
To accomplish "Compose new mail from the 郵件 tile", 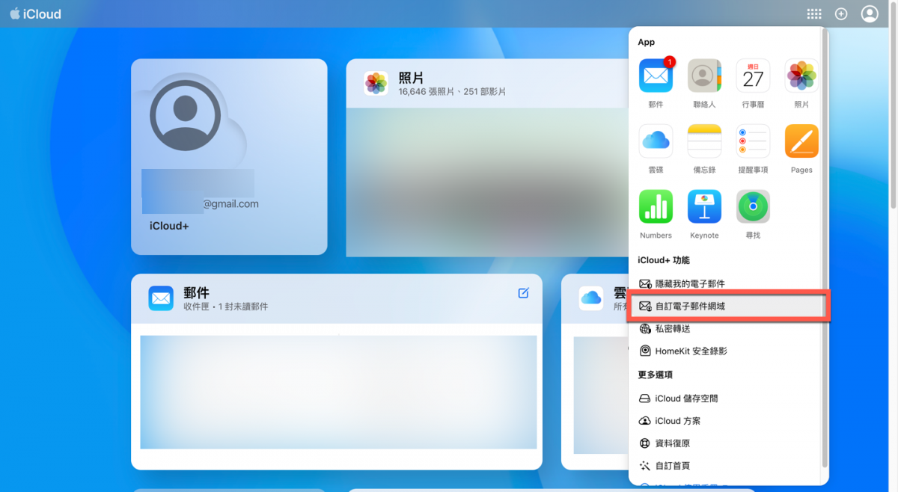I will pos(523,293).
